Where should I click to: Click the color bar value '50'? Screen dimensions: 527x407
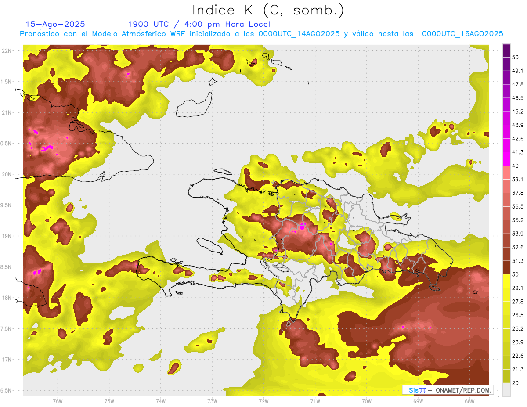515,57
